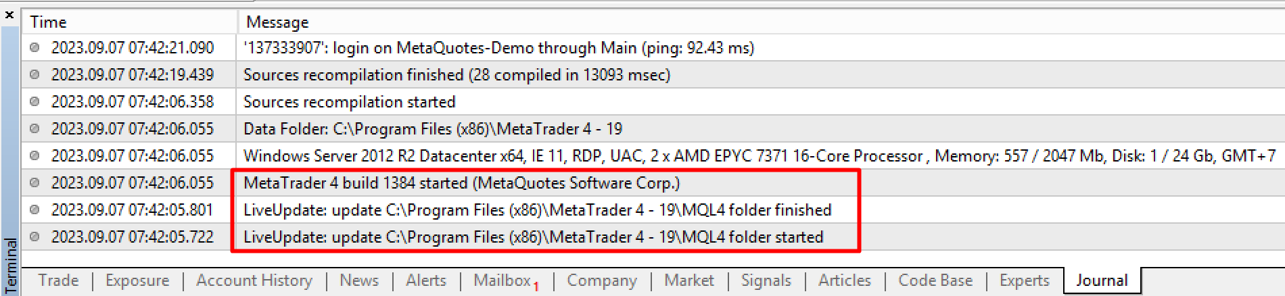Open the Account History tab
The image size is (1285, 296).
(x=254, y=280)
